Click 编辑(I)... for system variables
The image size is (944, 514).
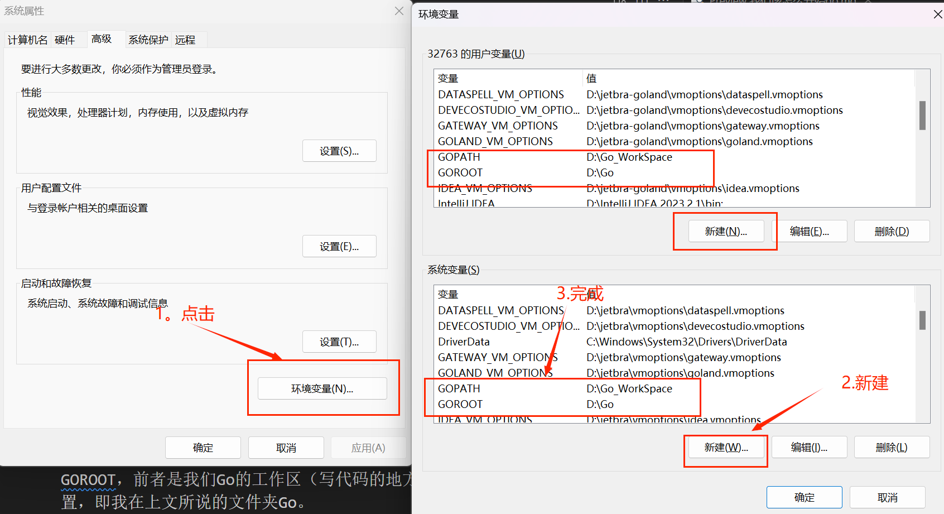point(809,447)
